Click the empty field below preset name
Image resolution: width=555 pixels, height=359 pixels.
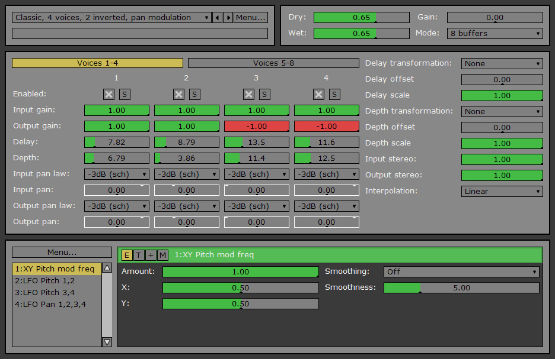coord(140,34)
